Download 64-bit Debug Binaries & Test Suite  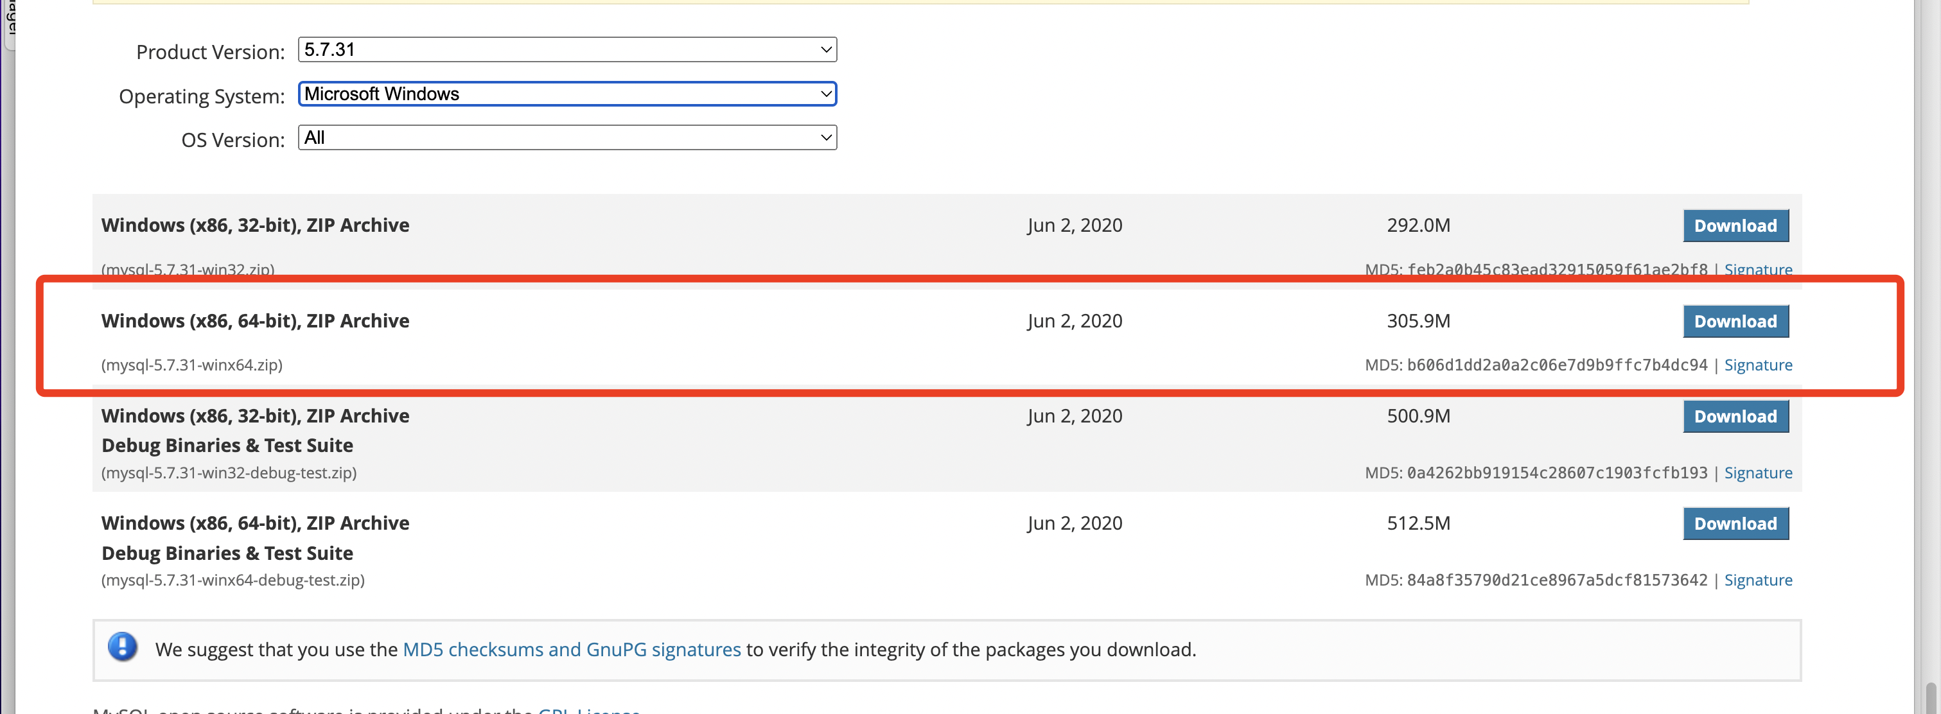click(1735, 523)
